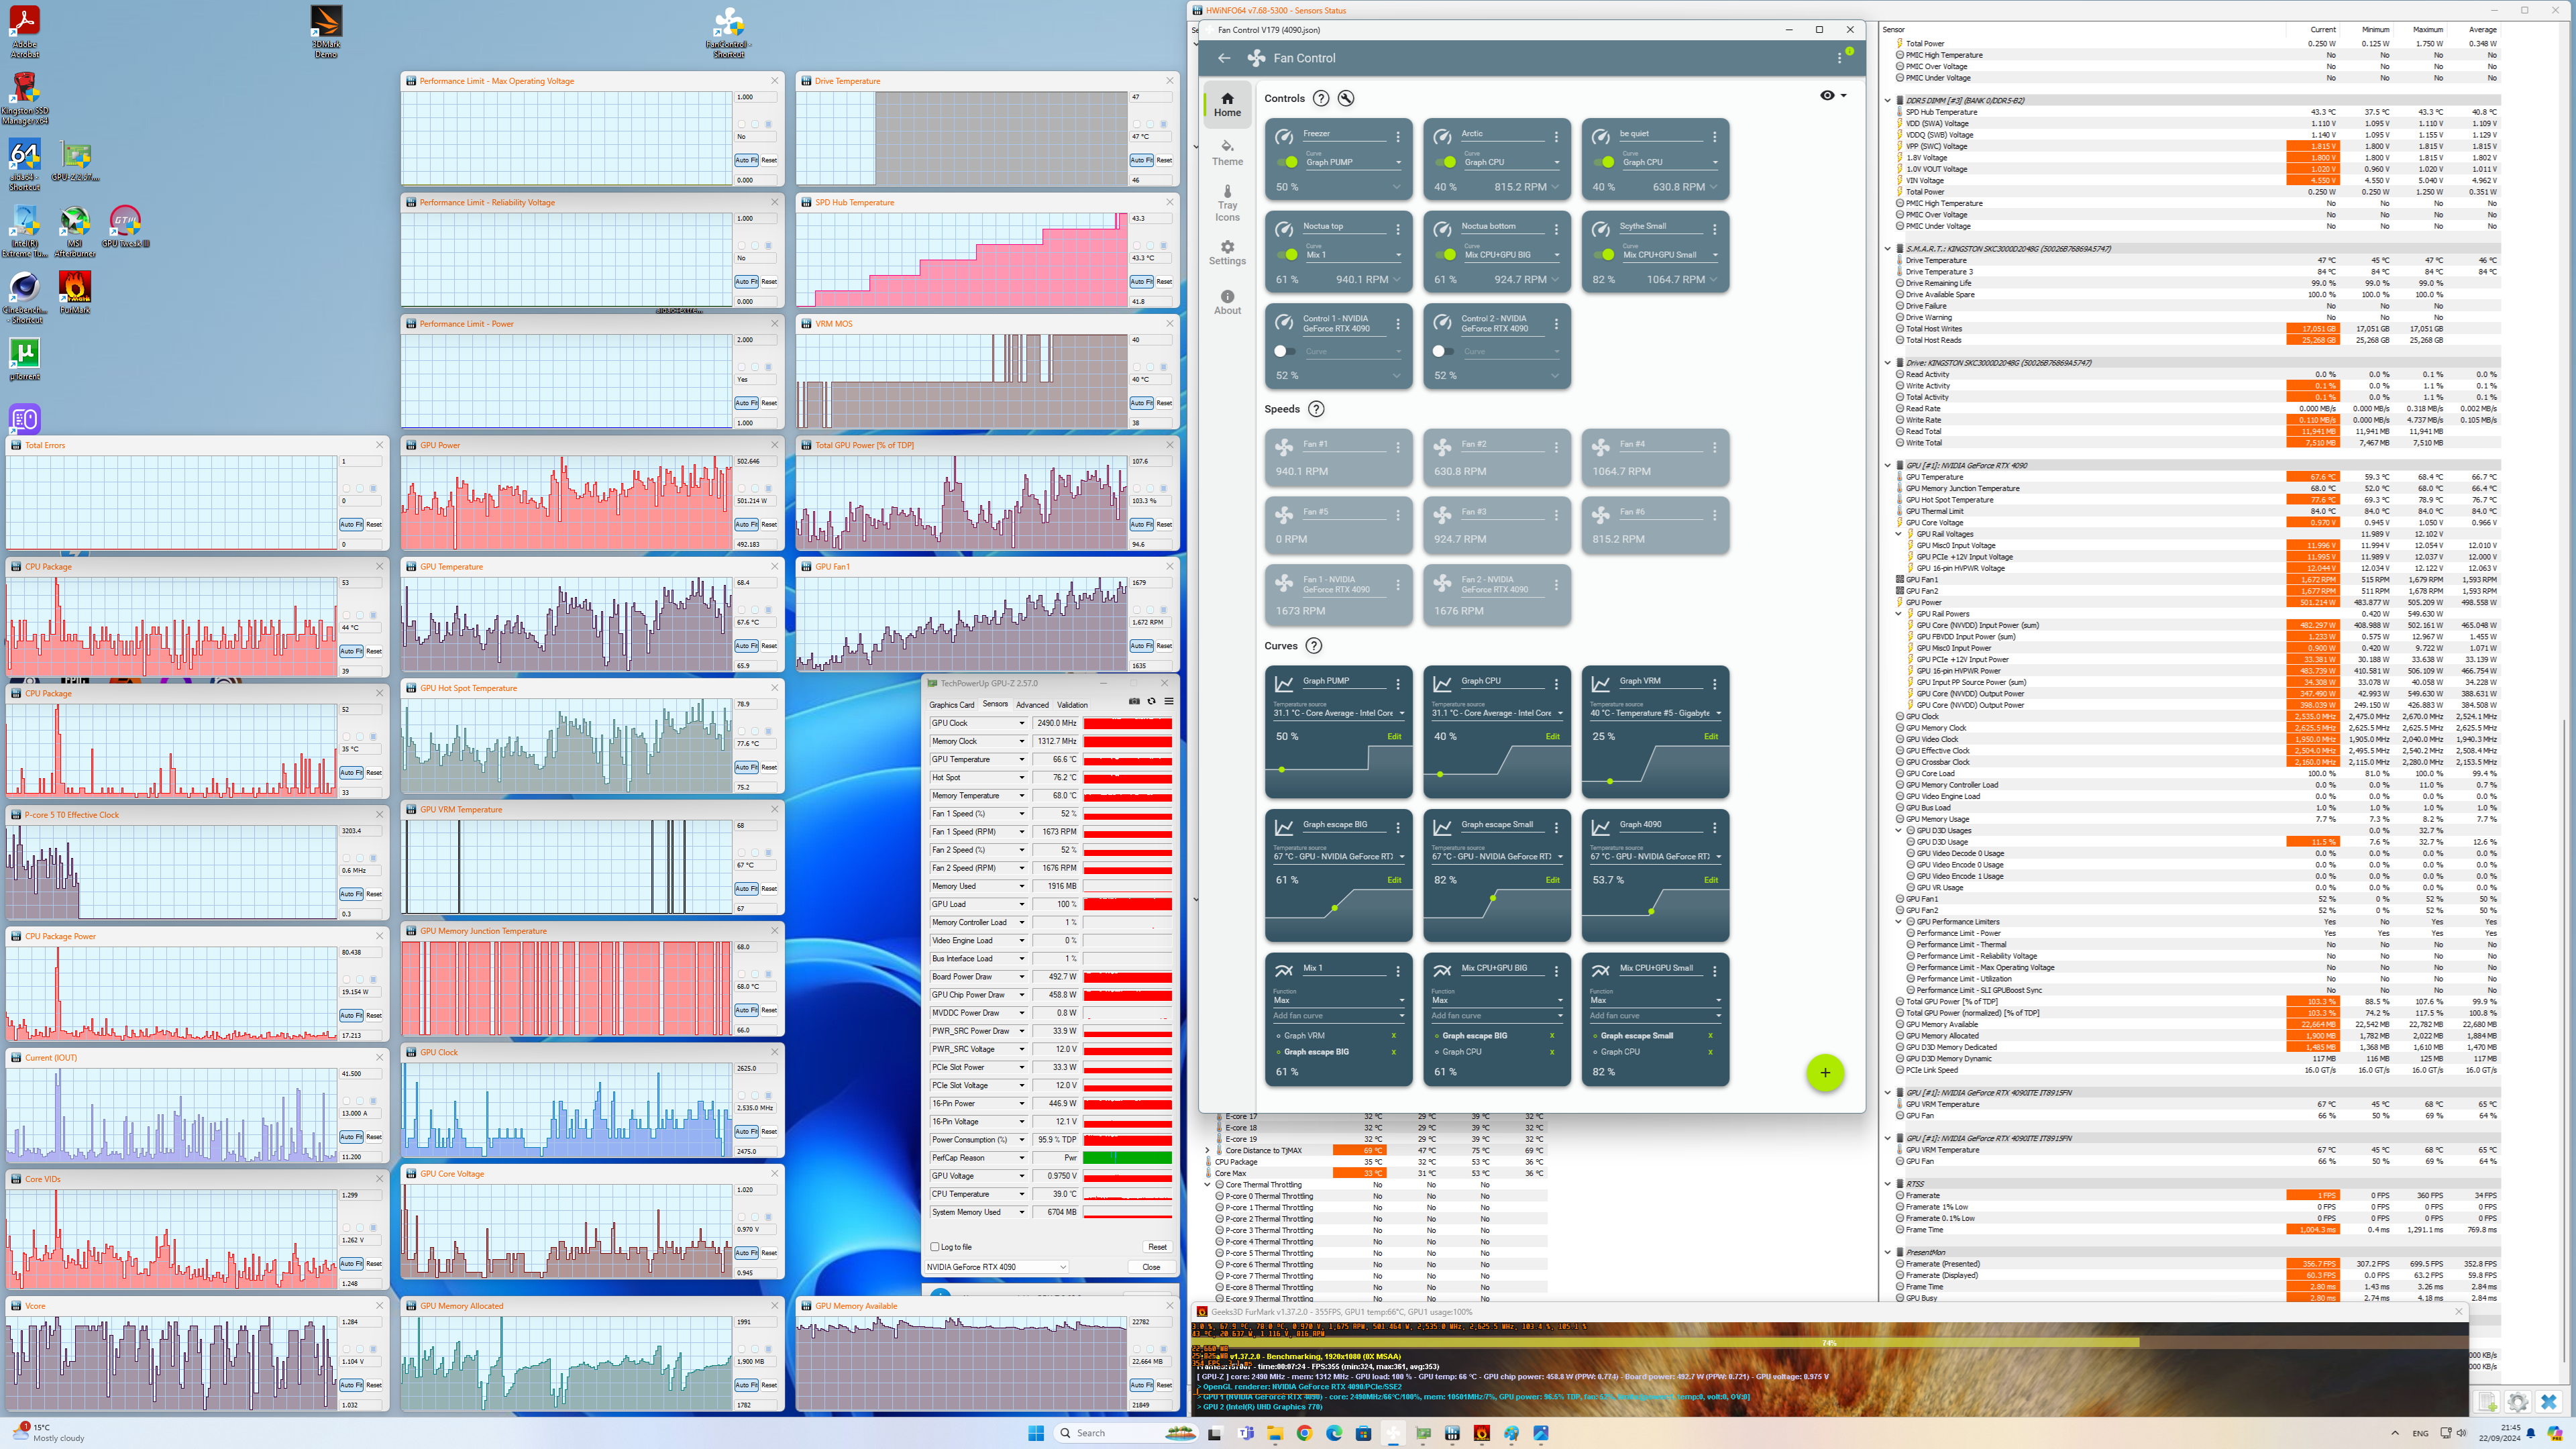The width and height of the screenshot is (2576, 1449).
Task: Open three-dot menu on Freezer control card
Action: tap(1398, 136)
